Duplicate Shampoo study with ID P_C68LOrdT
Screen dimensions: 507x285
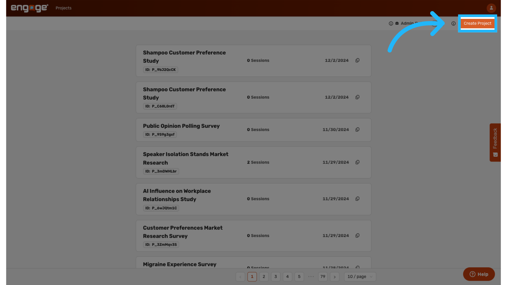(357, 97)
